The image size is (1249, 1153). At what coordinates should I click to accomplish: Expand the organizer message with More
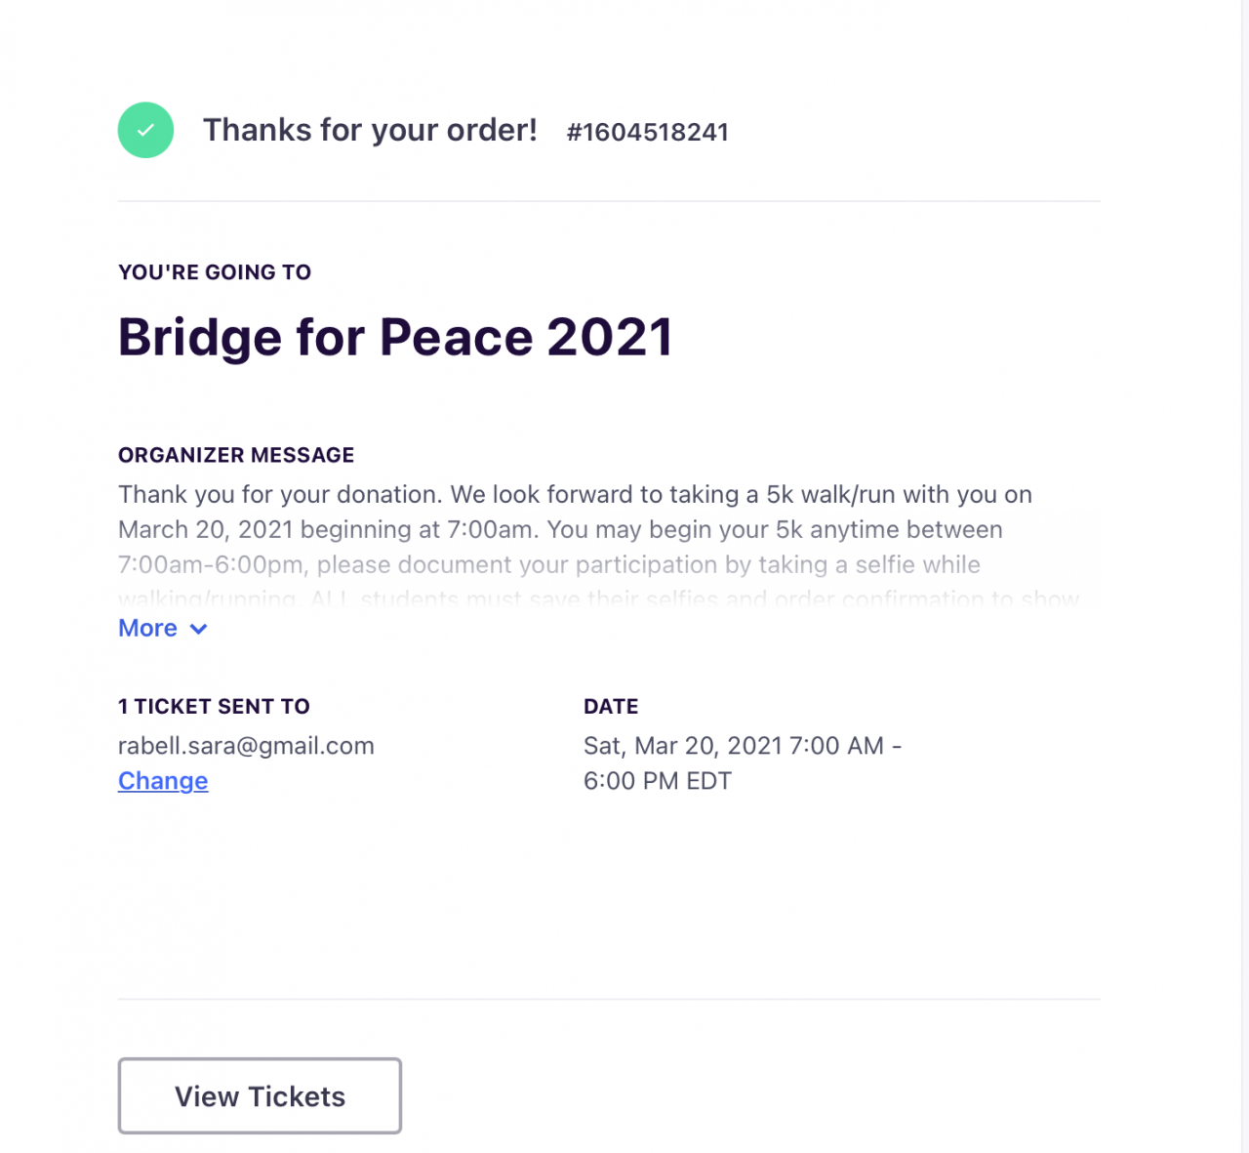point(148,628)
